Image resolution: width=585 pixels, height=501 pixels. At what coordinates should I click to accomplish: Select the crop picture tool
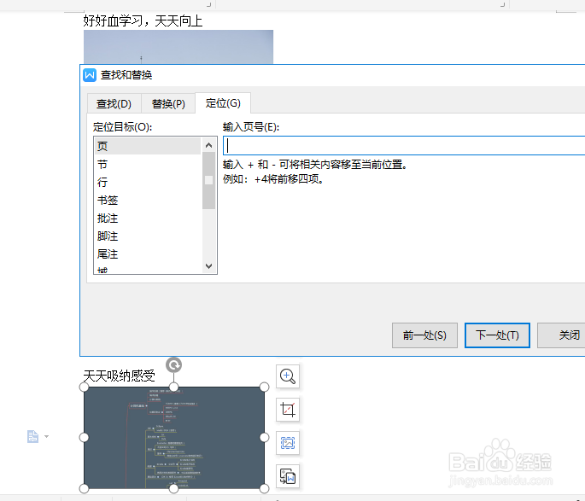tap(288, 410)
